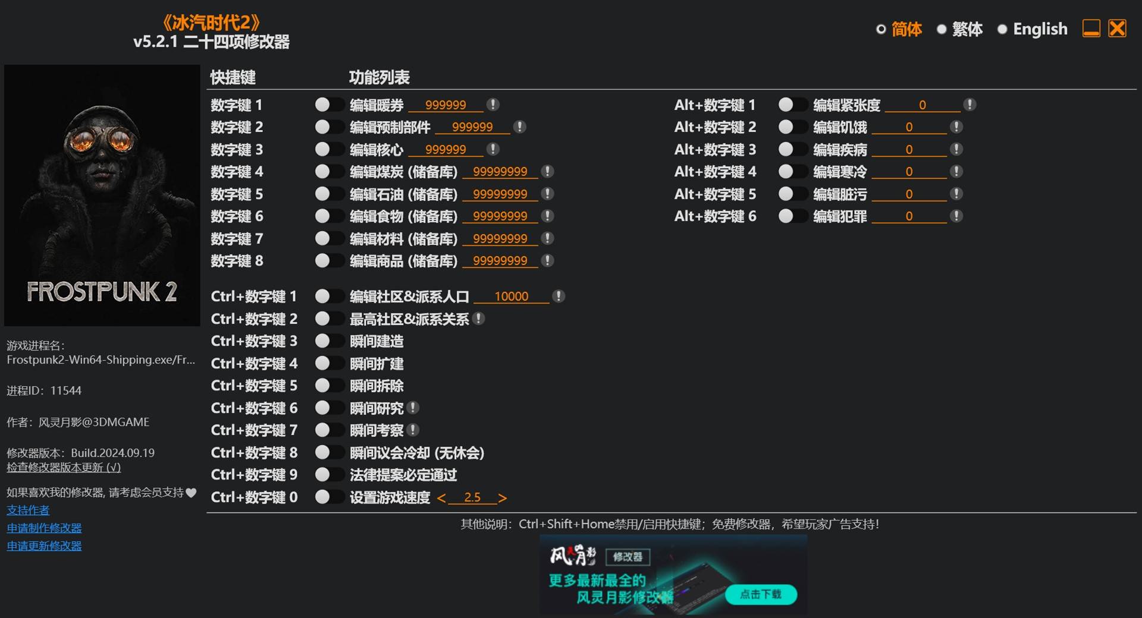Click info icon next to 编辑犯罪
This screenshot has width=1142, height=618.
[x=956, y=216]
